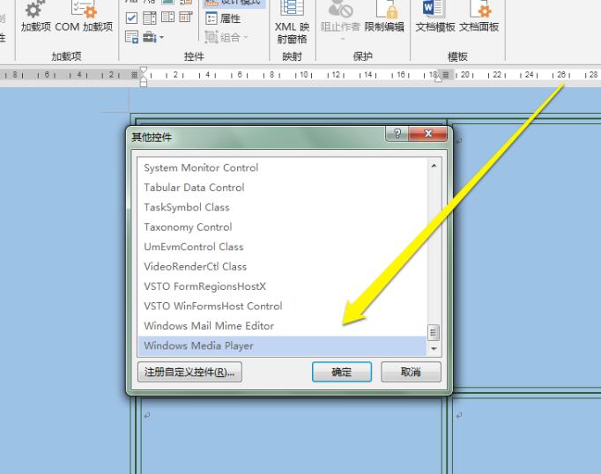Image resolution: width=601 pixels, height=474 pixels.
Task: Select VSTO FormRegionsHostX in list
Action: click(282, 286)
